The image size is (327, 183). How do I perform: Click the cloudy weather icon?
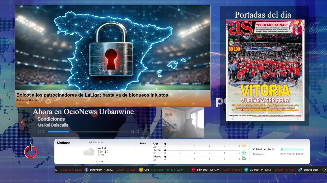point(89,152)
